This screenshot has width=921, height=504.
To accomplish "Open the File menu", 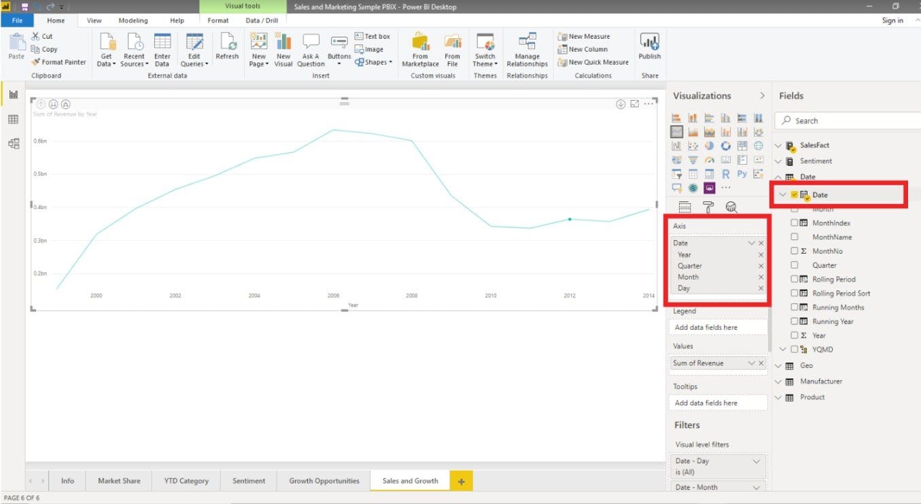I will 17,20.
